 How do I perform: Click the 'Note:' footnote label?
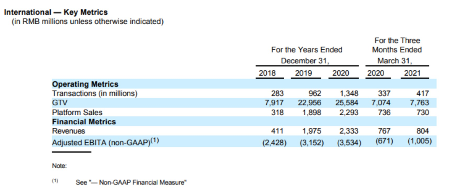(x=59, y=166)
